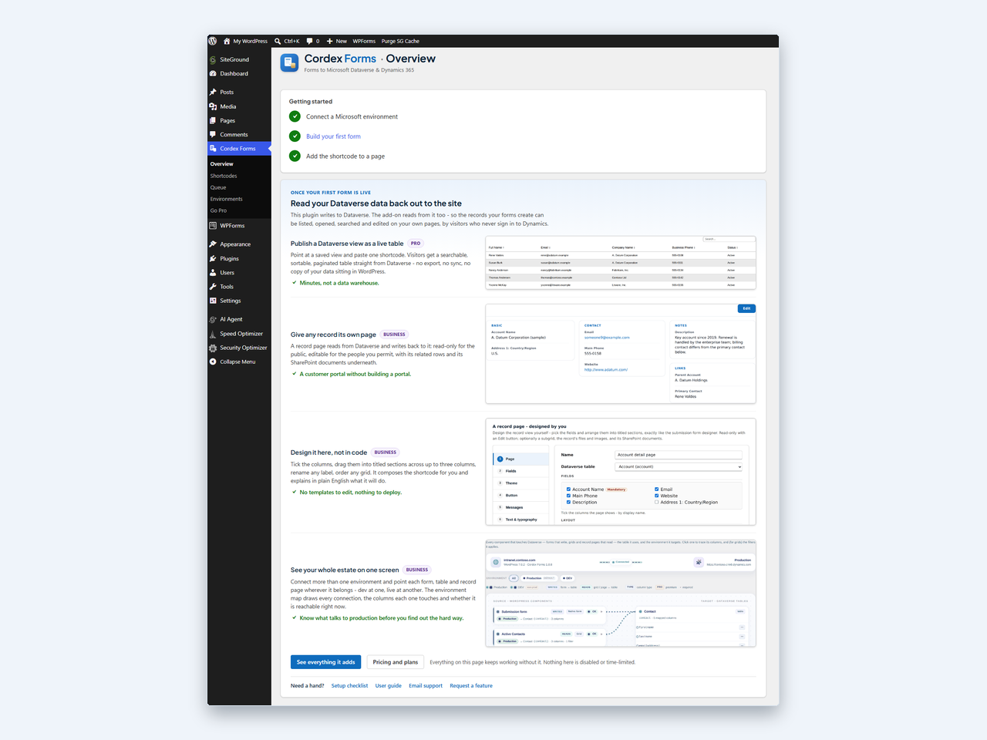The image size is (987, 740).
Task: Click the Security Optimizer icon
Action: (213, 348)
